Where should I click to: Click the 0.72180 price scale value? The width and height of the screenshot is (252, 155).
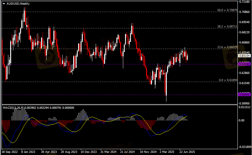pyautogui.click(x=245, y=2)
